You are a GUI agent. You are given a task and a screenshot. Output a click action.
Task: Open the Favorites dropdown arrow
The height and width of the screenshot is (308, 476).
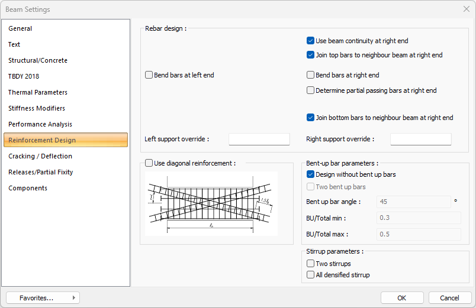pos(73,298)
